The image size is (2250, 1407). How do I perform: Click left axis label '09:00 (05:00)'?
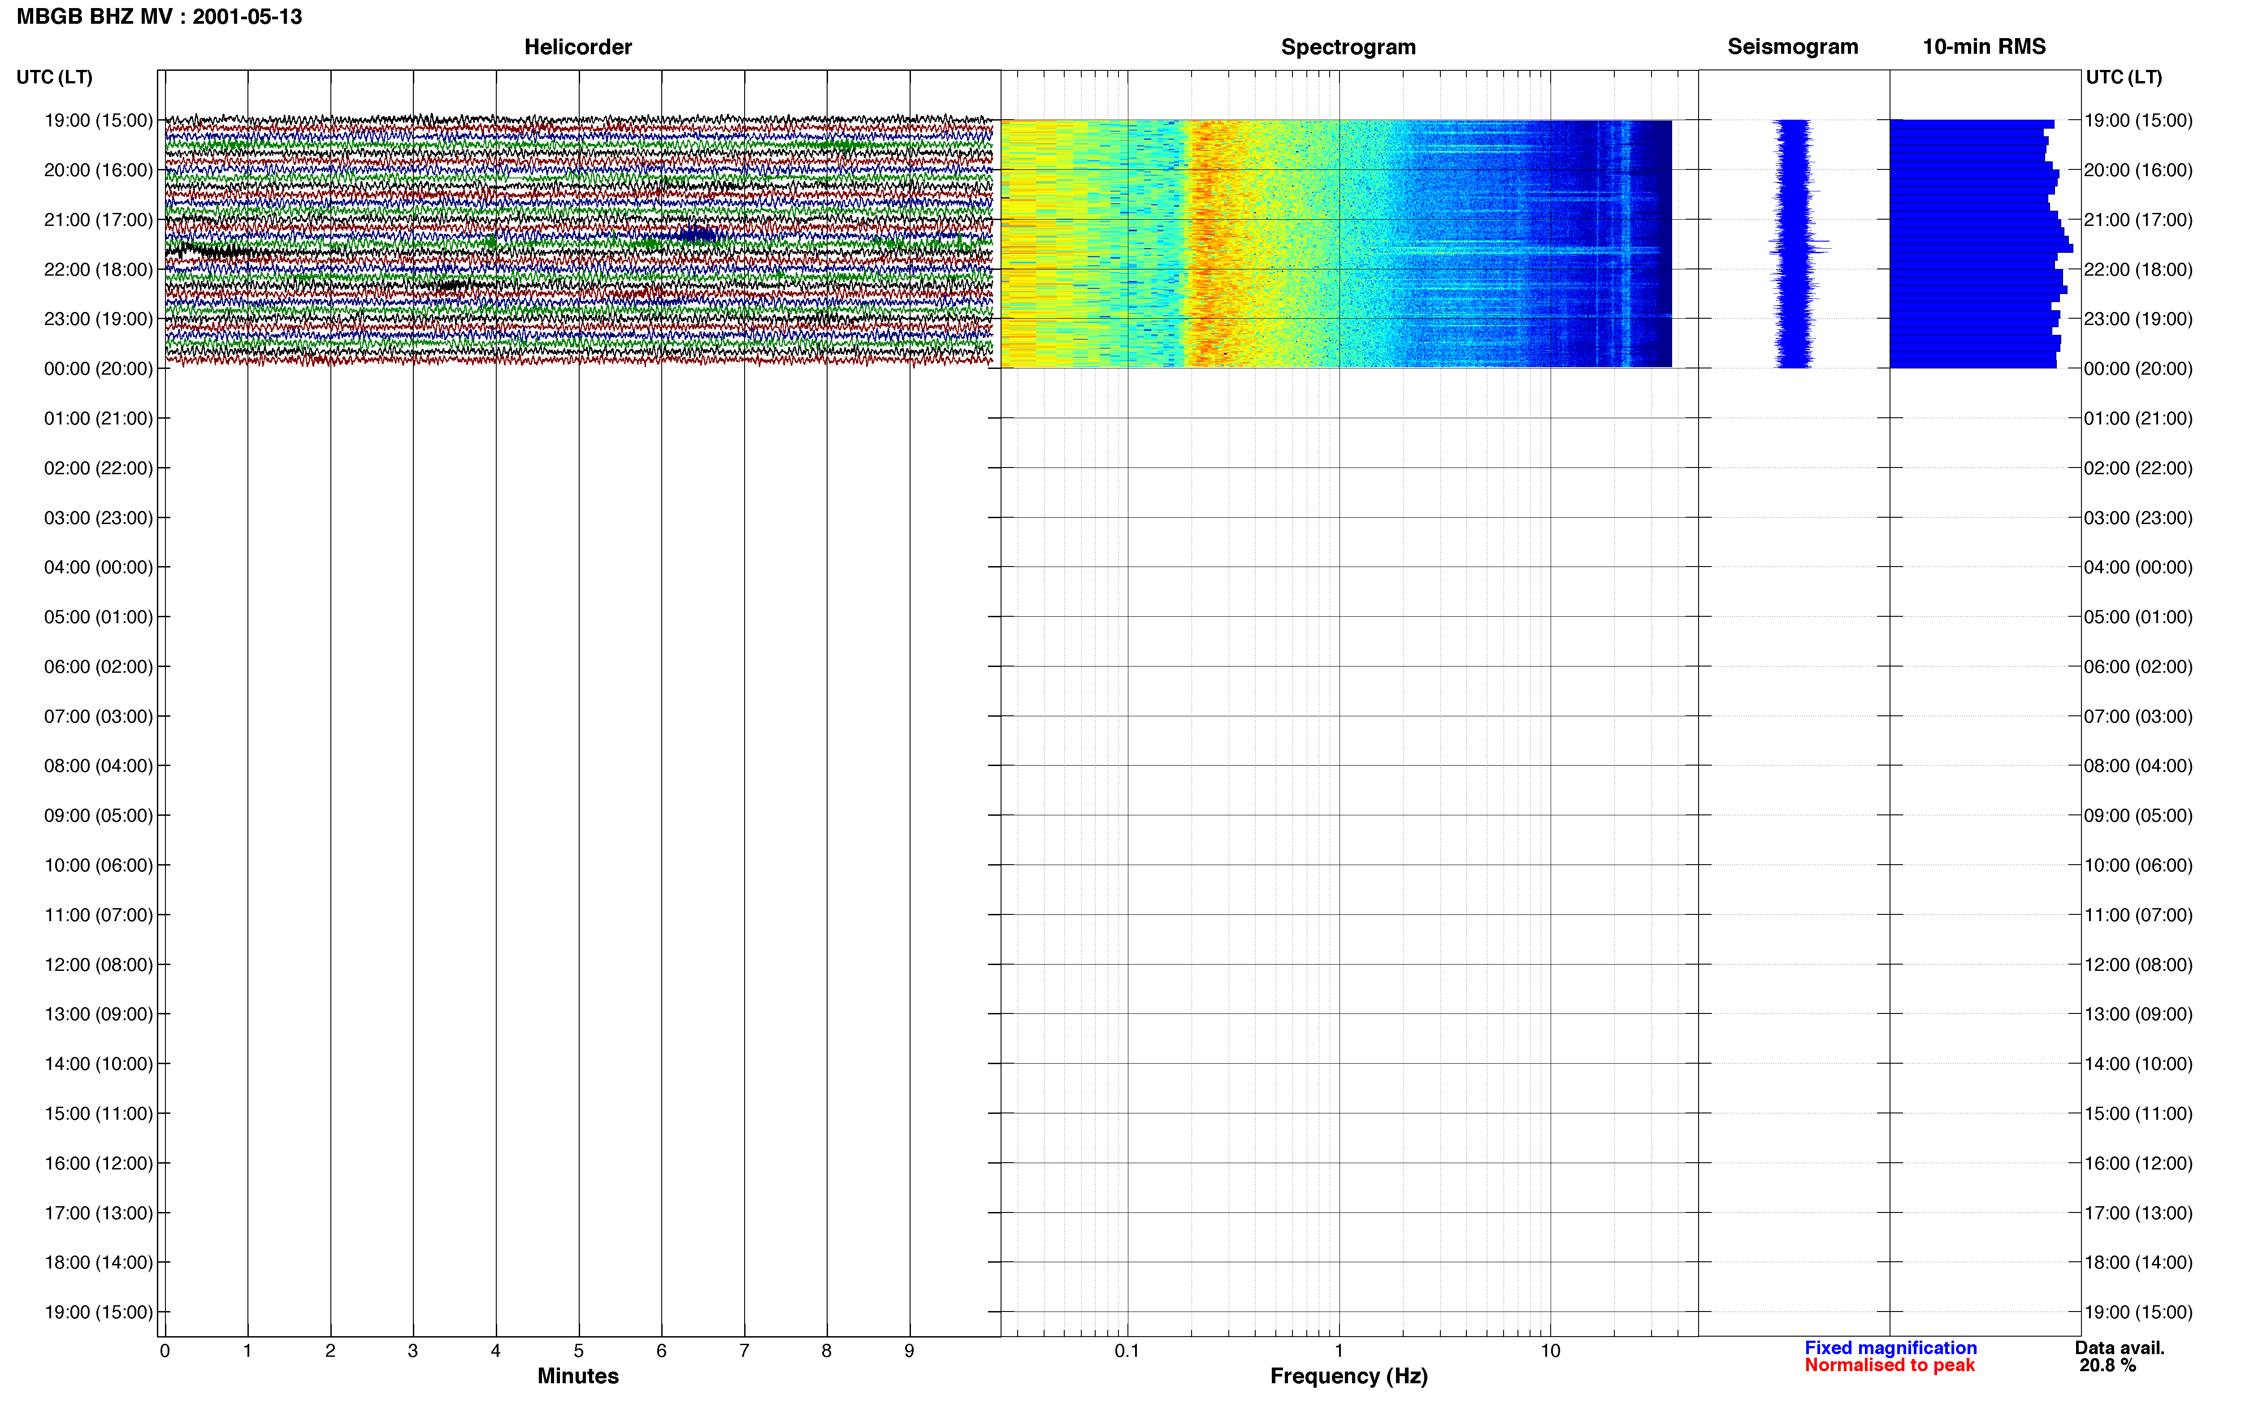99,815
